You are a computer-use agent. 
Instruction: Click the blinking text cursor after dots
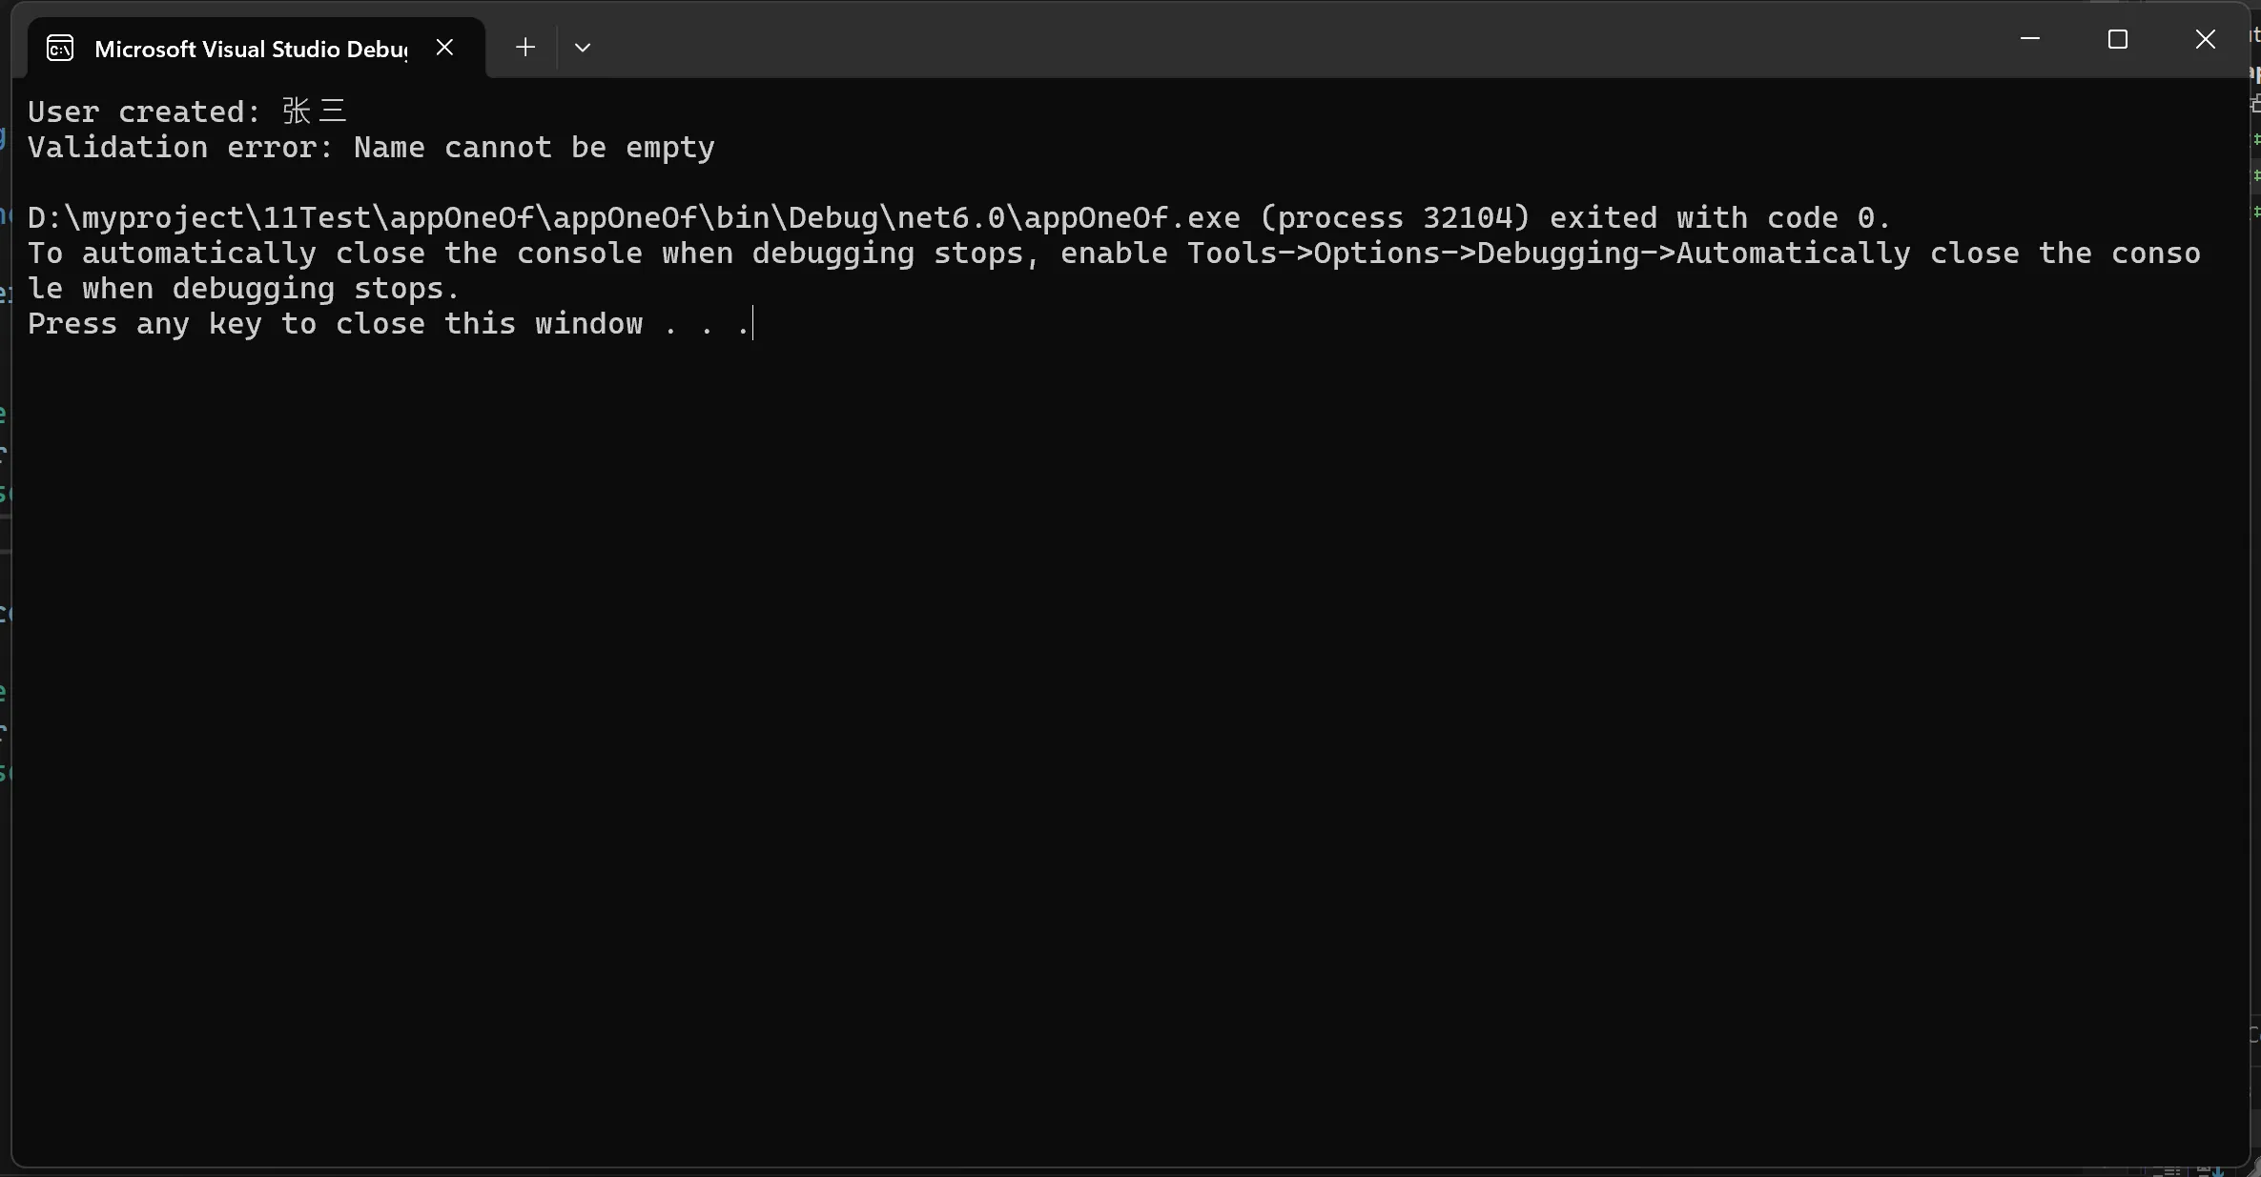[753, 324]
